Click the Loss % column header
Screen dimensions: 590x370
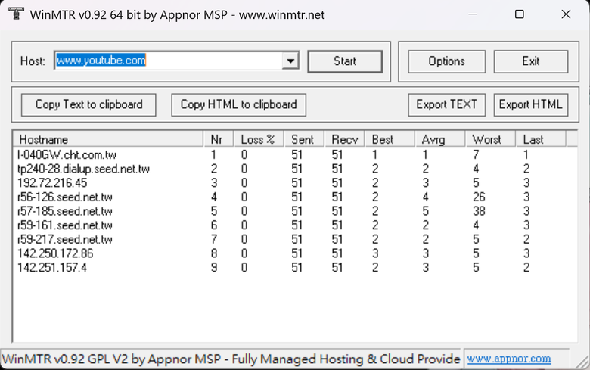point(259,139)
